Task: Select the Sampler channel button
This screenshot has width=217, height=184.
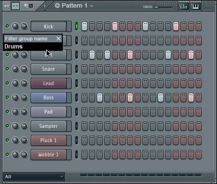Action: [49, 126]
